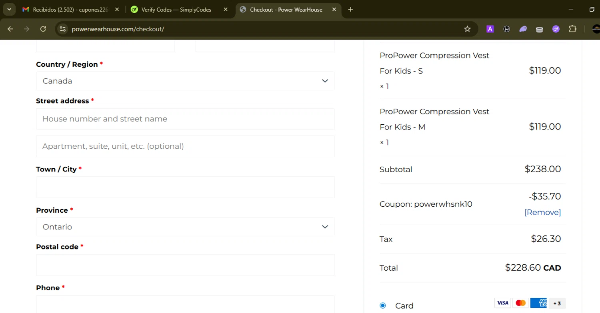
Task: Click the Postal code input field
Action: coord(185,265)
